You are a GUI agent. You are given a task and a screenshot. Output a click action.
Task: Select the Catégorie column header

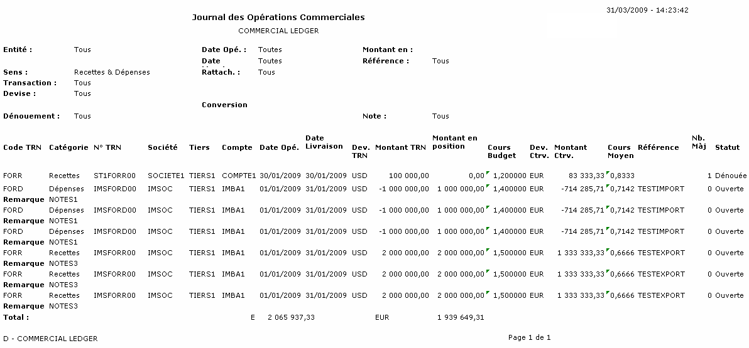68,147
